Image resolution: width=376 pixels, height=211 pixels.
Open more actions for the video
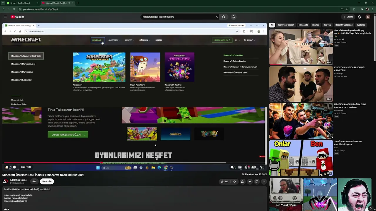point(264,182)
